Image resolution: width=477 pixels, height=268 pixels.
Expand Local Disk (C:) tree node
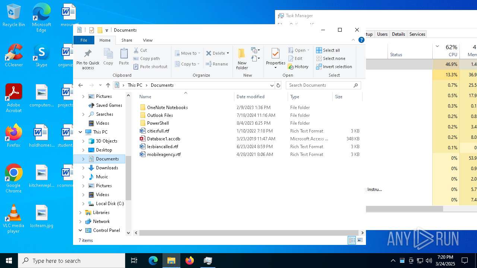pos(83,204)
